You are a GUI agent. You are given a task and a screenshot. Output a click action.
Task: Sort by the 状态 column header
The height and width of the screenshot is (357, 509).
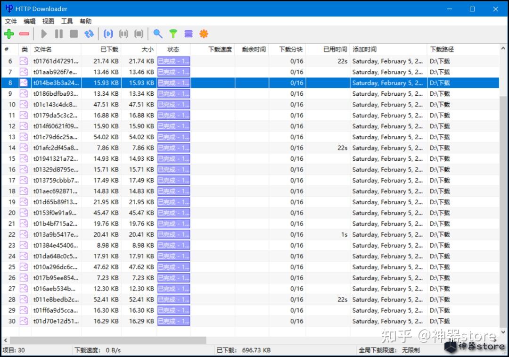(x=173, y=50)
